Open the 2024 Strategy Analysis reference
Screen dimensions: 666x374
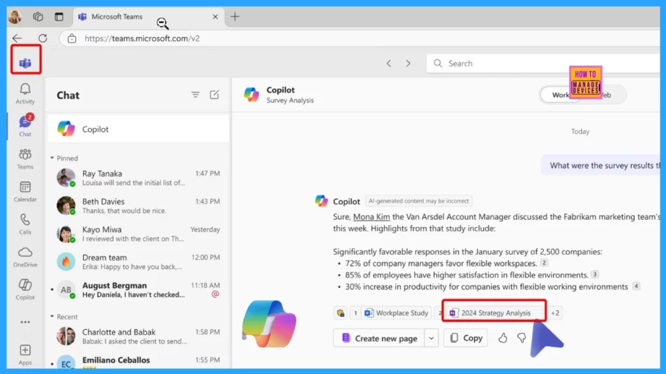pyautogui.click(x=494, y=313)
